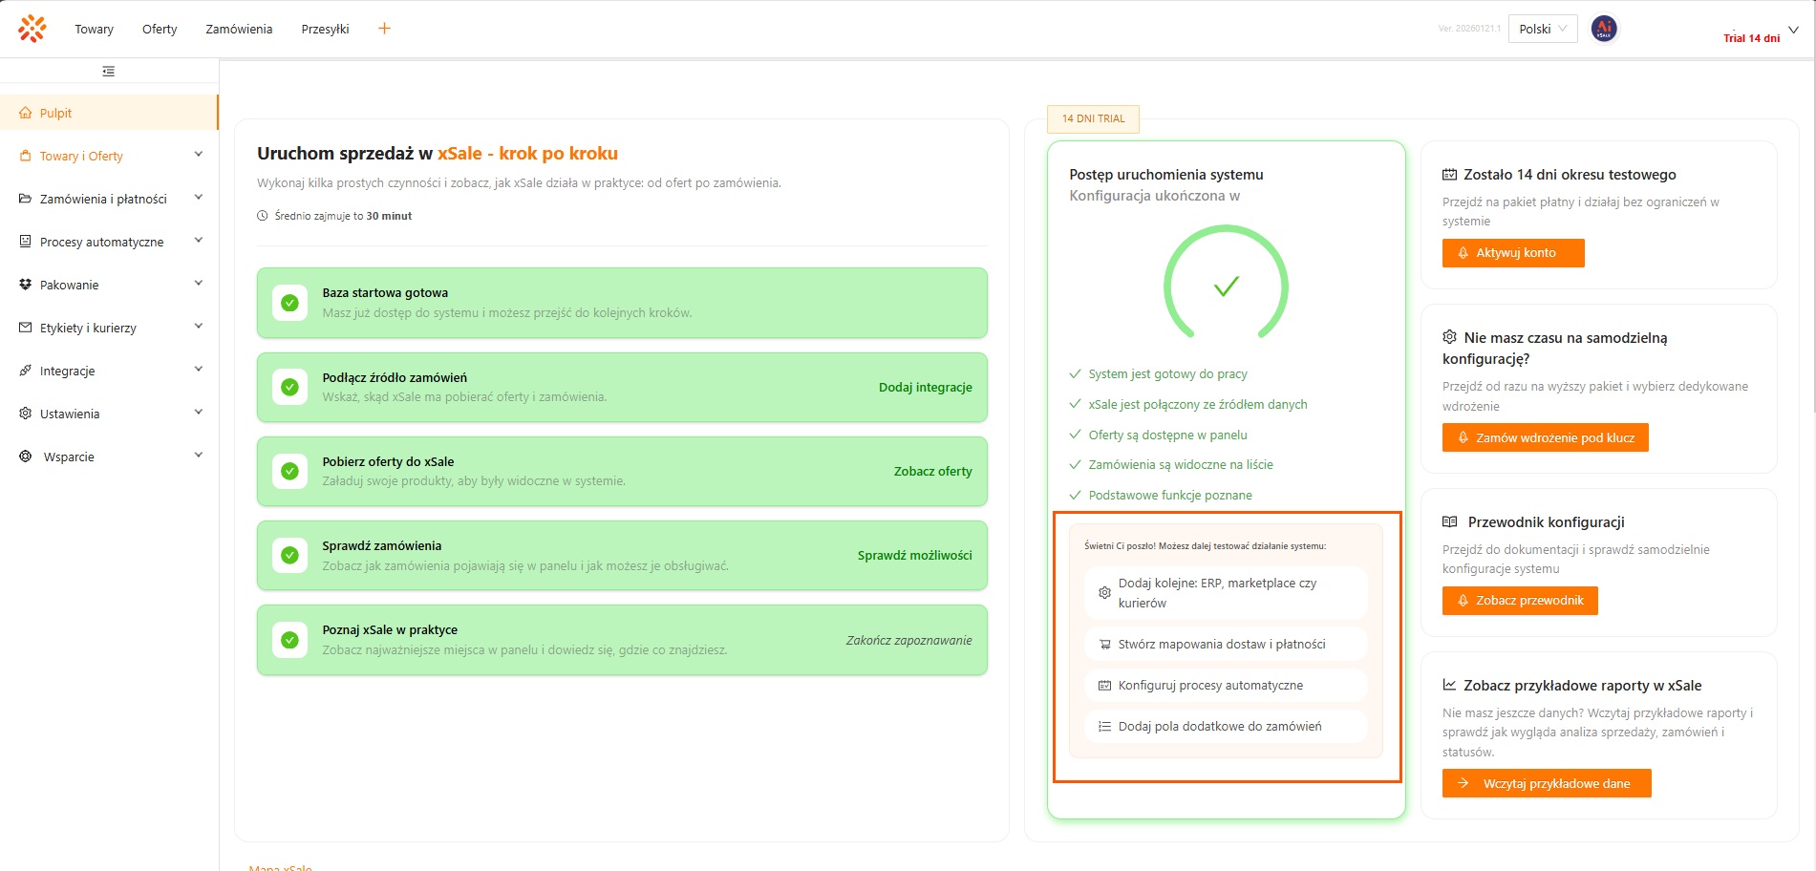Open the Polski language dropdown
Screen dimensions: 1816x871
(x=1543, y=29)
